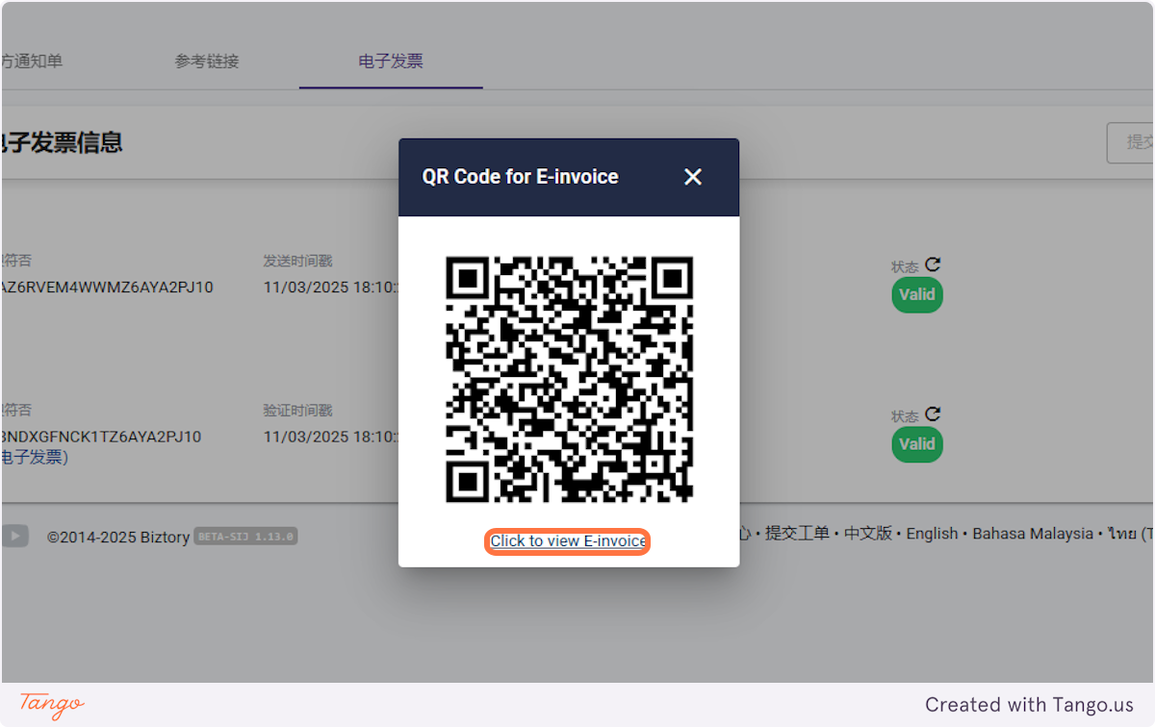Open the 提交工单 footer link

797,534
